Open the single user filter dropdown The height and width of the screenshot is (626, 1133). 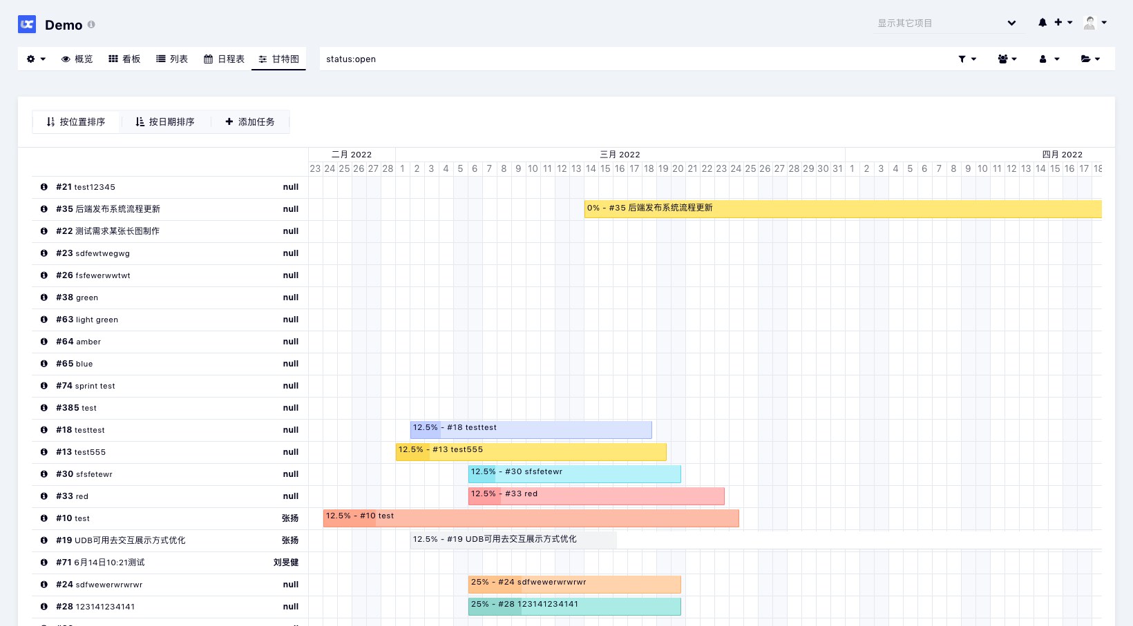(1049, 59)
